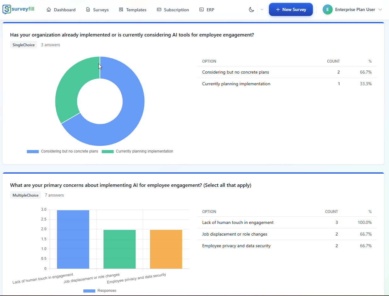Expand the dropdown beside the moon icon

click(x=262, y=9)
